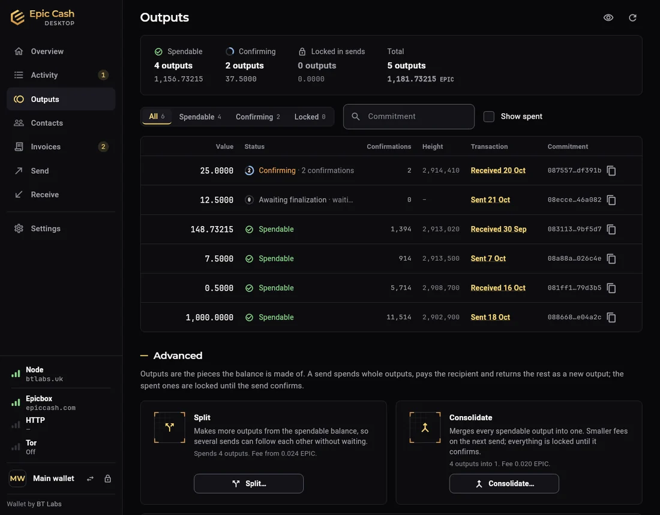Toggle balance visibility eye icon

point(608,17)
